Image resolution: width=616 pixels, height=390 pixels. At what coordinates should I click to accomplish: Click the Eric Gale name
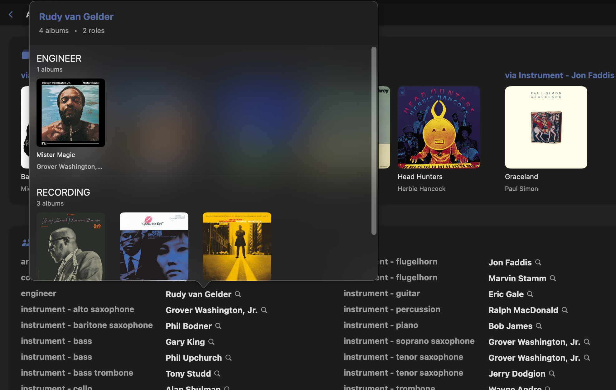506,294
